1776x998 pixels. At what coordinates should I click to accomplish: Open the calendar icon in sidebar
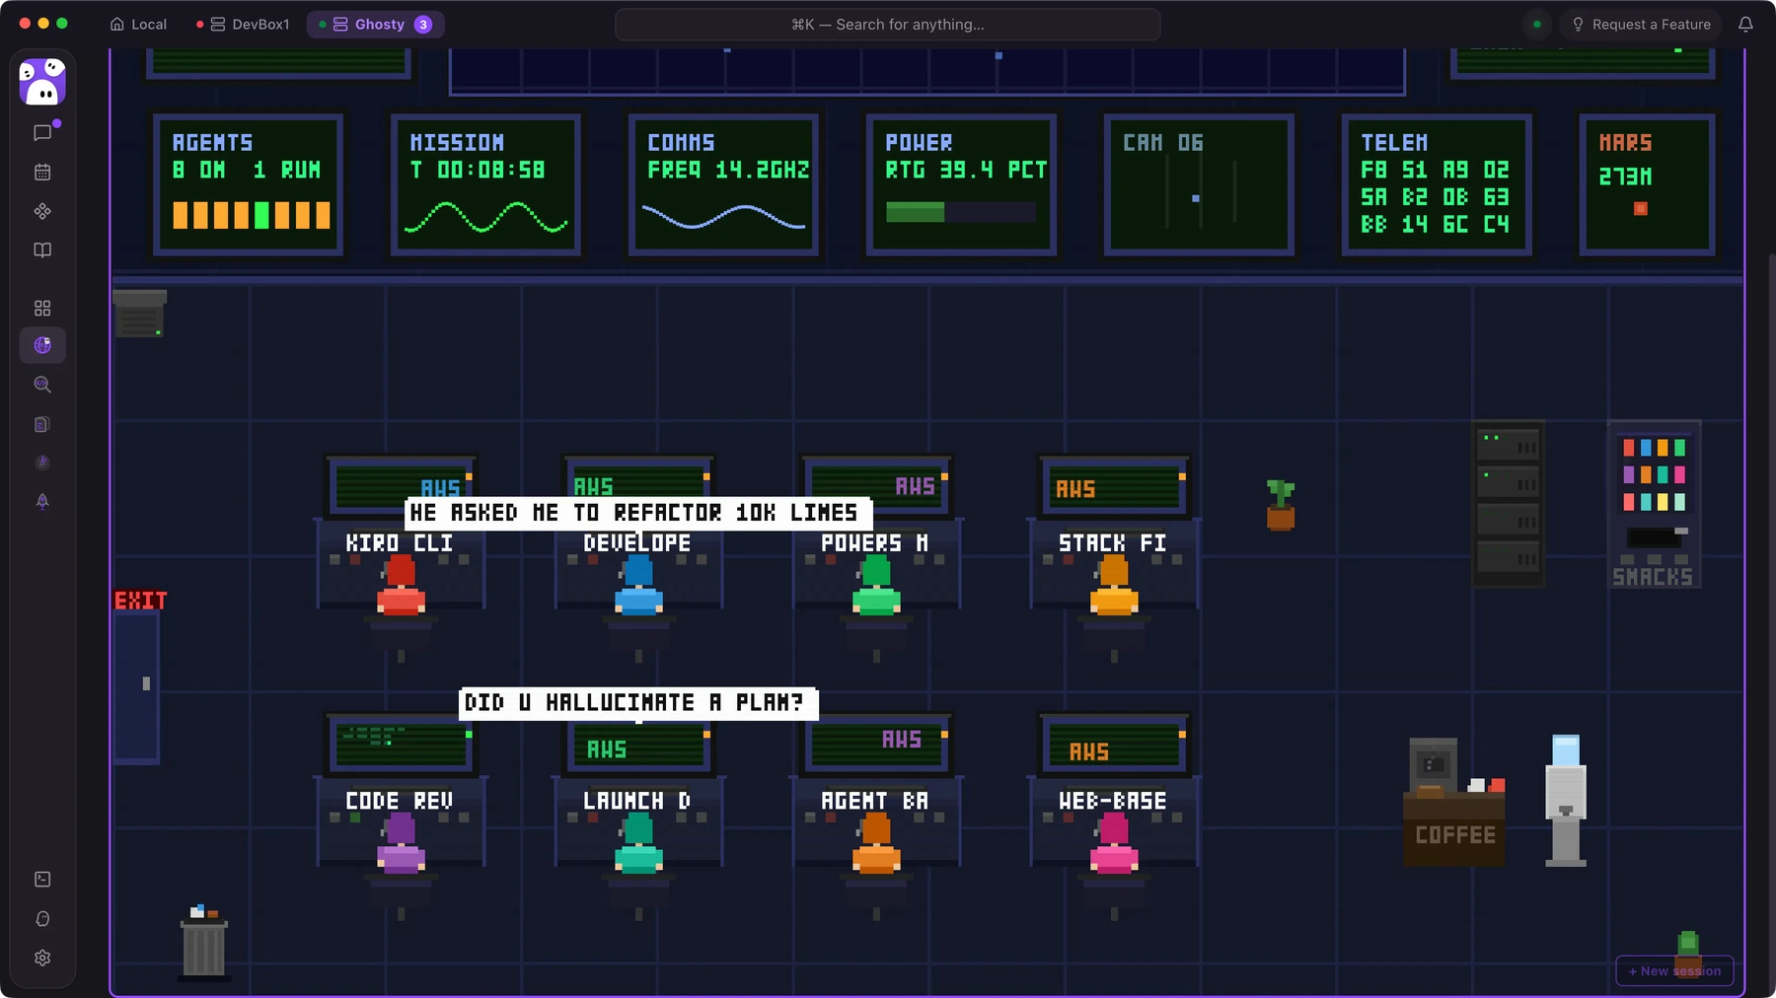pyautogui.click(x=42, y=172)
